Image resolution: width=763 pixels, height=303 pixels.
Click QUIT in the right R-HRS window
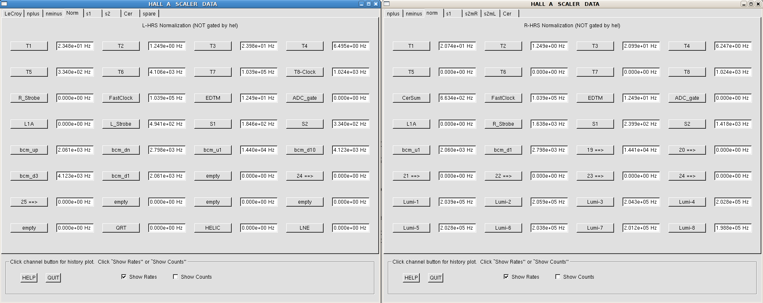(x=436, y=277)
